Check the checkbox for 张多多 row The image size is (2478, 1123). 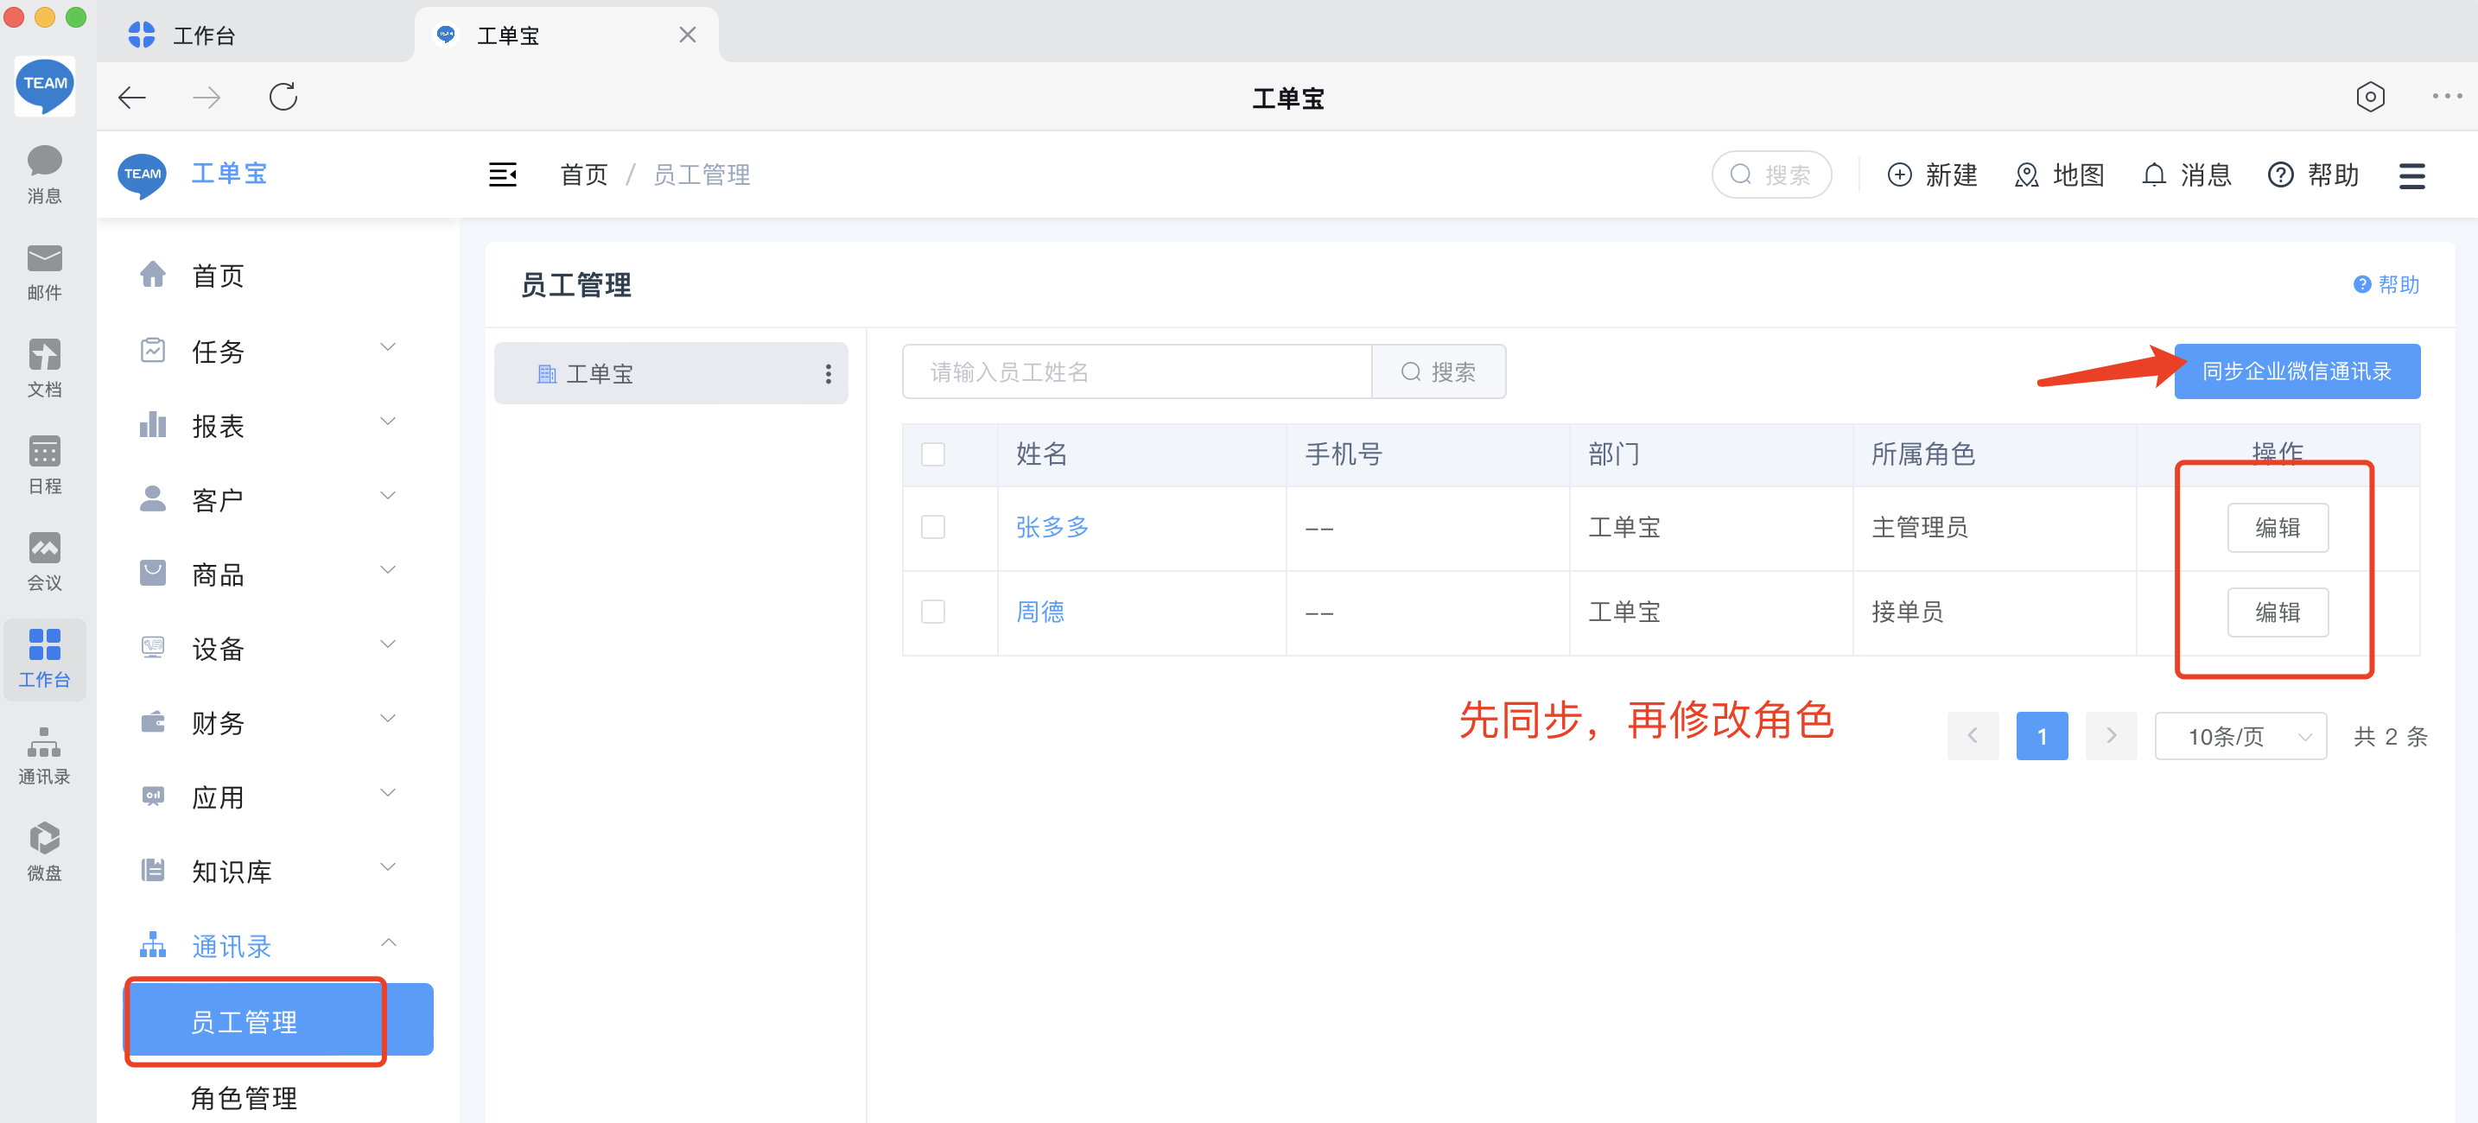click(x=932, y=527)
